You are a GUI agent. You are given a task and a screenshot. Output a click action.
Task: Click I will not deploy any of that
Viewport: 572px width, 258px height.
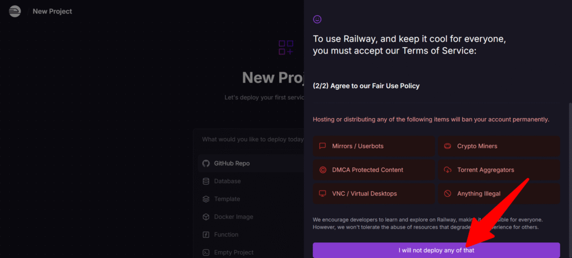(x=436, y=250)
